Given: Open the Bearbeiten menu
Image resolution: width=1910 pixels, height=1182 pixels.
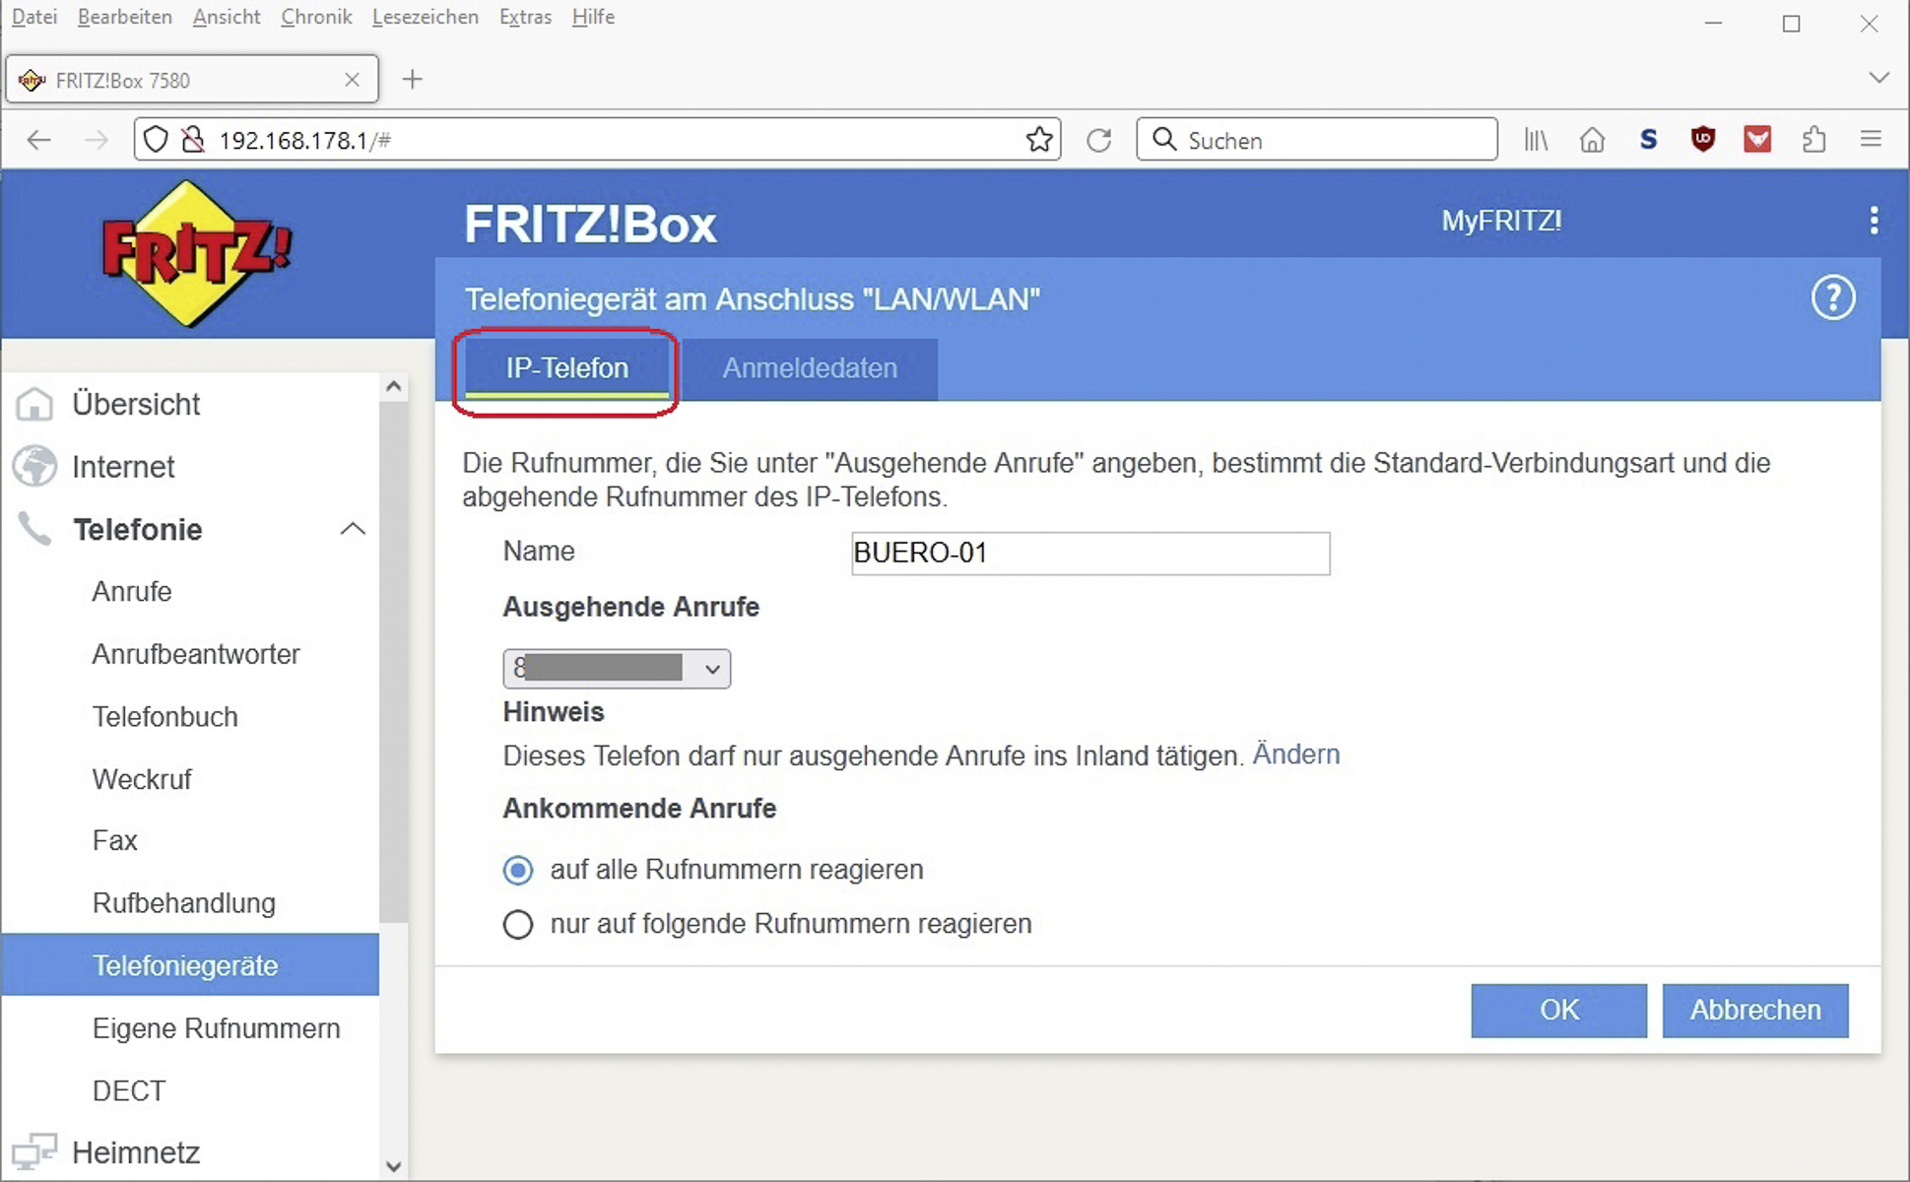Looking at the screenshot, I should pyautogui.click(x=124, y=17).
